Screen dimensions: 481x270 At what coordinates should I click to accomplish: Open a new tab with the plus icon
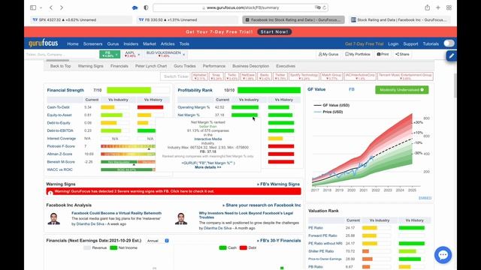point(438,7)
